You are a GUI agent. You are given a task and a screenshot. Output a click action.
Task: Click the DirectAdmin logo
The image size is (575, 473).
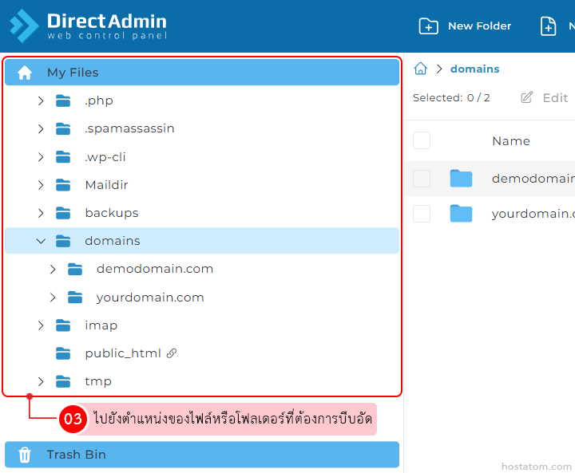[88, 26]
